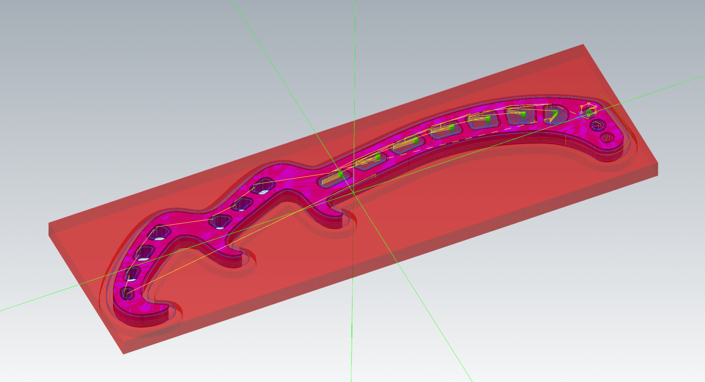This screenshot has width=705, height=382.
Task: Select the small circular hole at lower-left end
Action: (127, 293)
